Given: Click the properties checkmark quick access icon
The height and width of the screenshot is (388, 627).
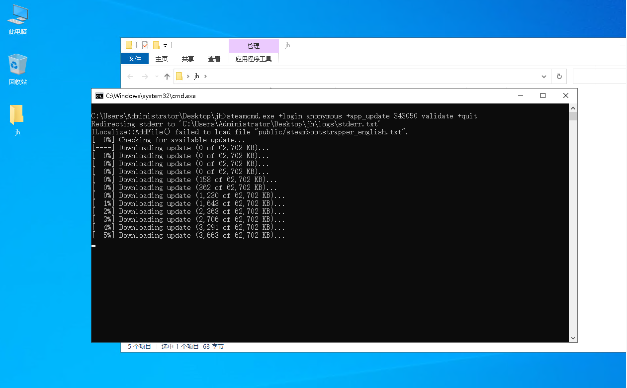Looking at the screenshot, I should tap(145, 45).
